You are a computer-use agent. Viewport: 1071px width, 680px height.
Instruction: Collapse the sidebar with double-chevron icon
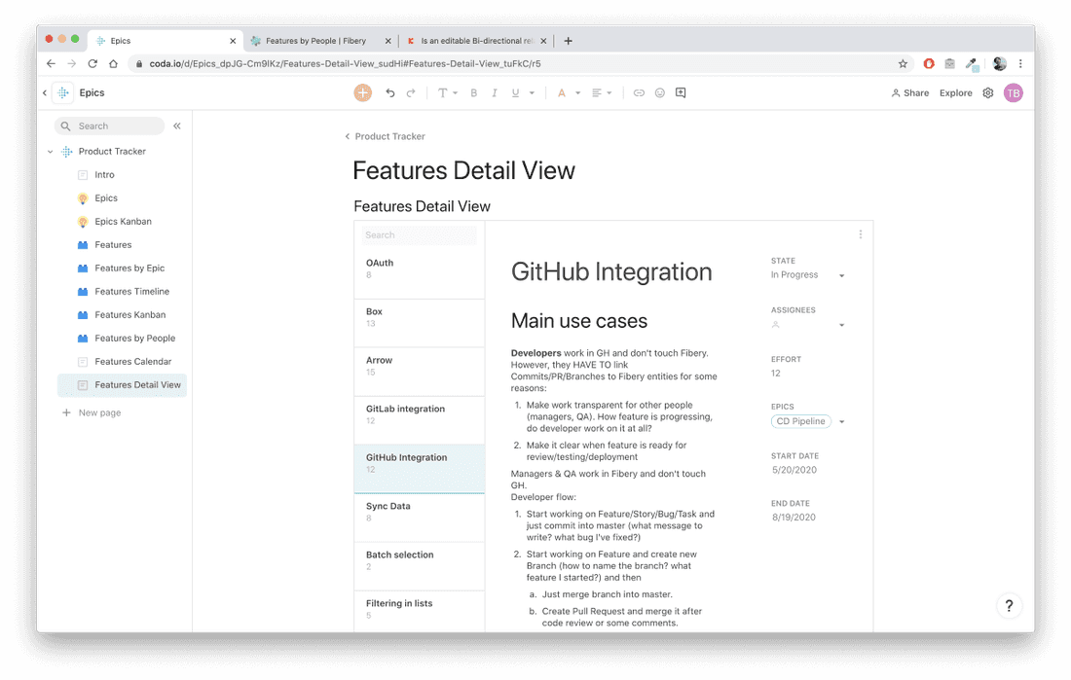tap(177, 125)
